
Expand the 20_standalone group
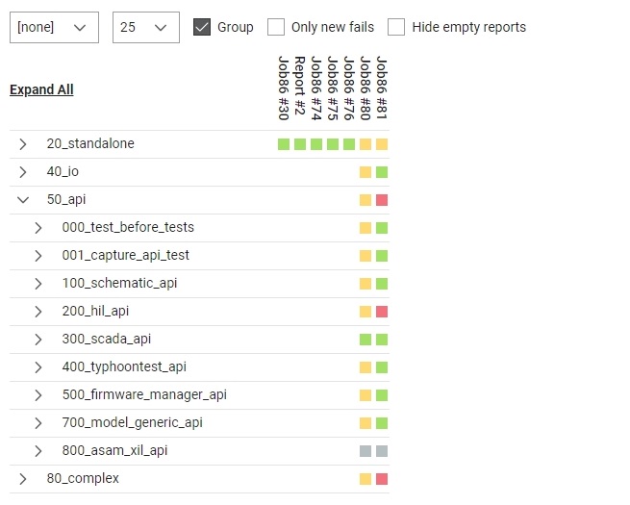point(23,144)
